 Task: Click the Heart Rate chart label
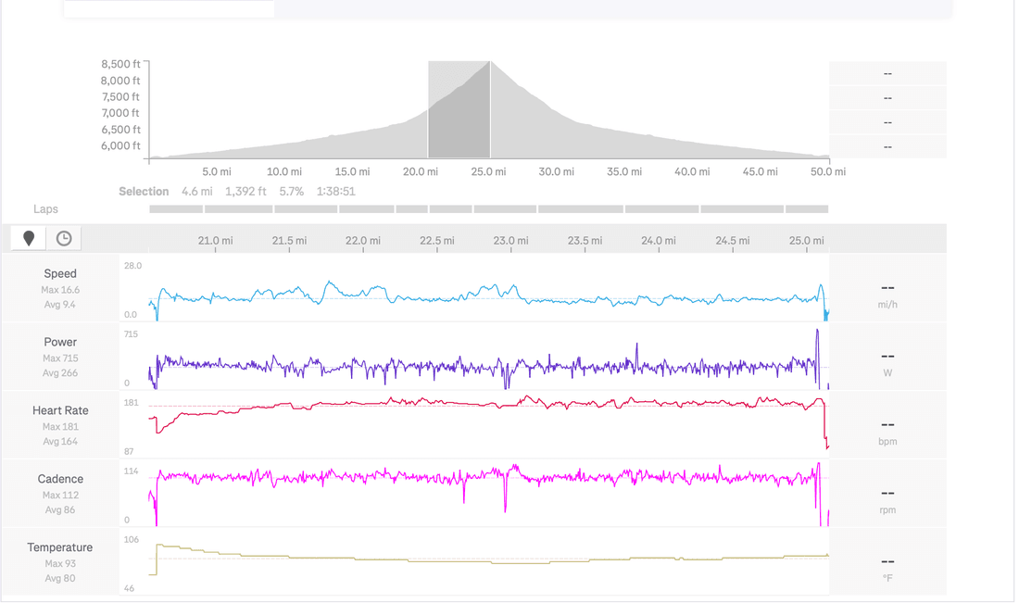point(60,410)
